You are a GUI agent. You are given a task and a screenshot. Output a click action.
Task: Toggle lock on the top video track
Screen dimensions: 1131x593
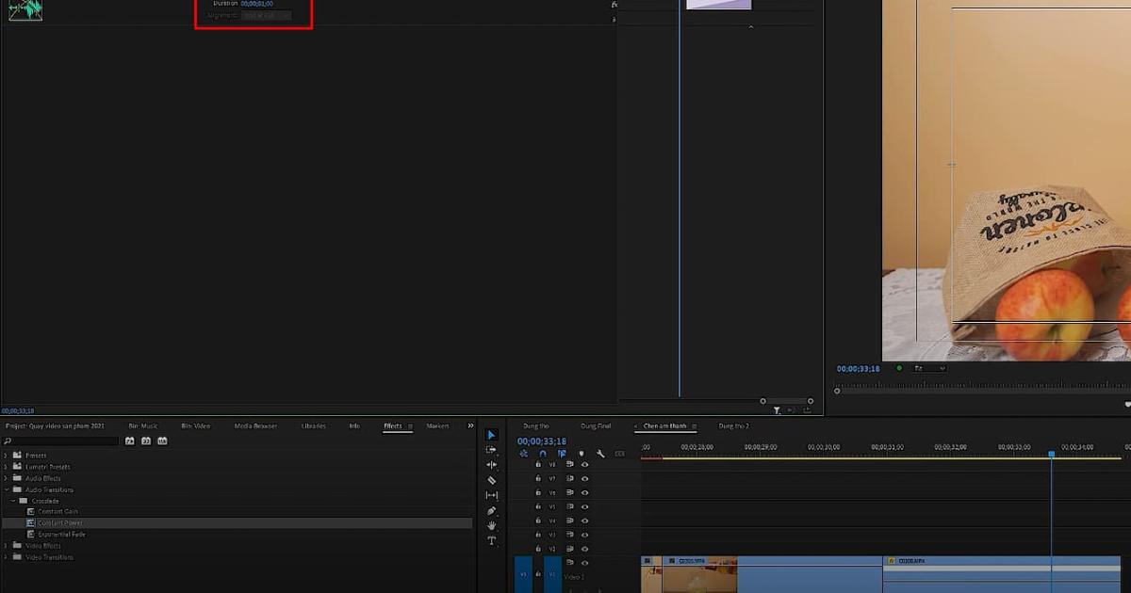point(538,464)
